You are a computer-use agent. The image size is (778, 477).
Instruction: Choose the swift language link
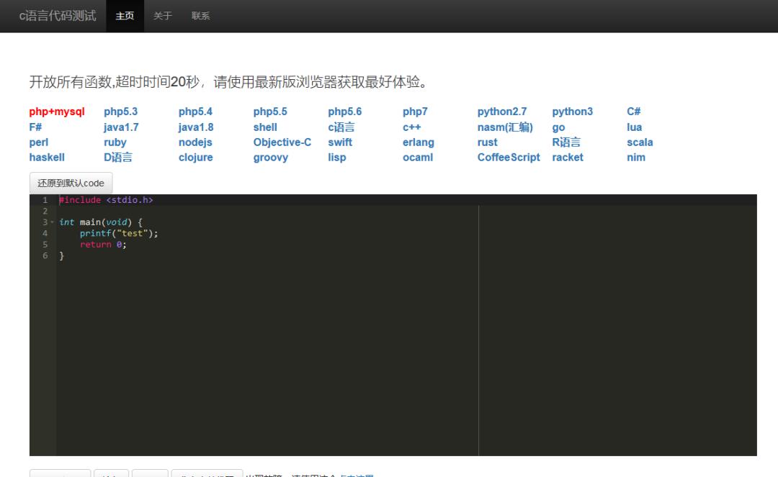tap(340, 142)
